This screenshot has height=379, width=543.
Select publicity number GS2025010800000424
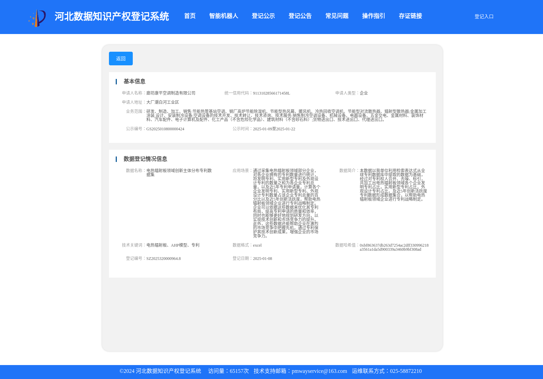165,129
